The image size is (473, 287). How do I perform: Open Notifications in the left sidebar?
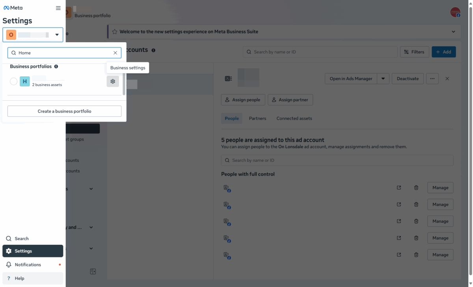pyautogui.click(x=28, y=265)
